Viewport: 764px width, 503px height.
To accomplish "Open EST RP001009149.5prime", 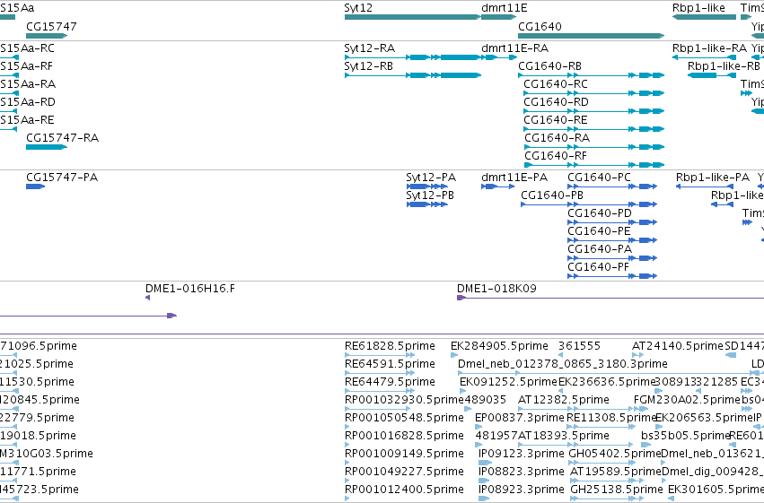I will click(404, 454).
